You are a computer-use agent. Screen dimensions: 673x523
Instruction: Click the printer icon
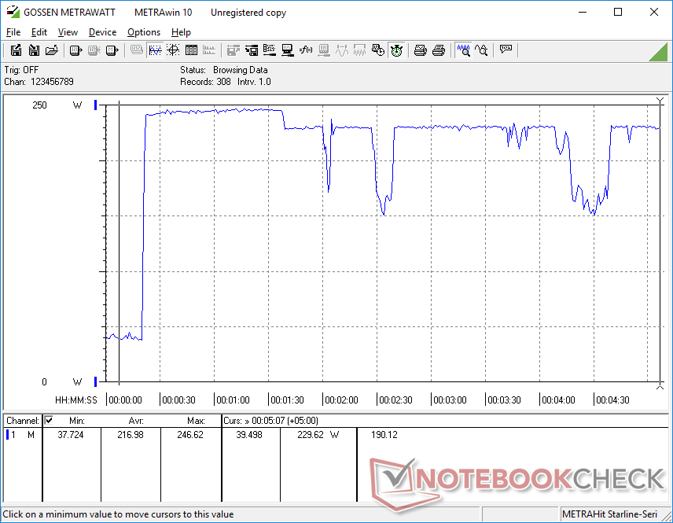(x=438, y=50)
